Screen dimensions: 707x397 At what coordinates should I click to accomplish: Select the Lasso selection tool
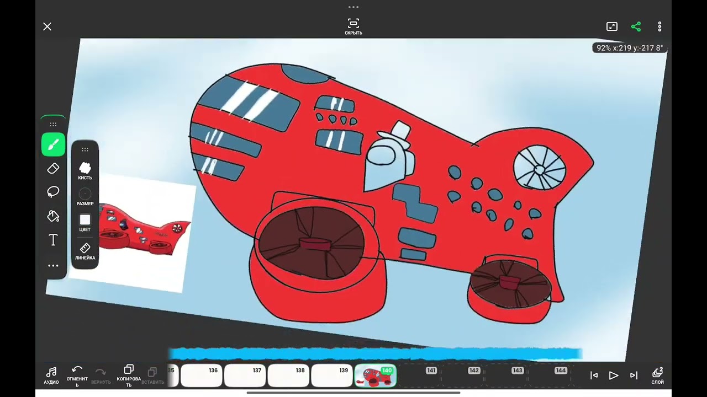tap(53, 192)
